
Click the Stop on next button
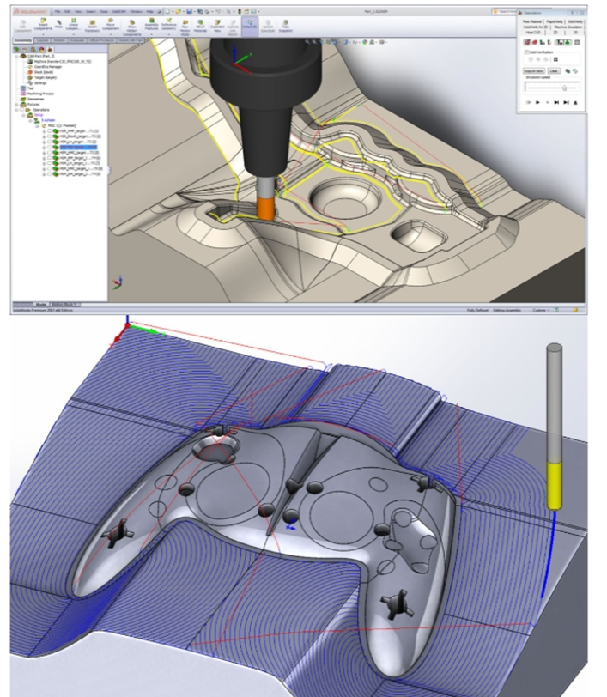point(534,70)
